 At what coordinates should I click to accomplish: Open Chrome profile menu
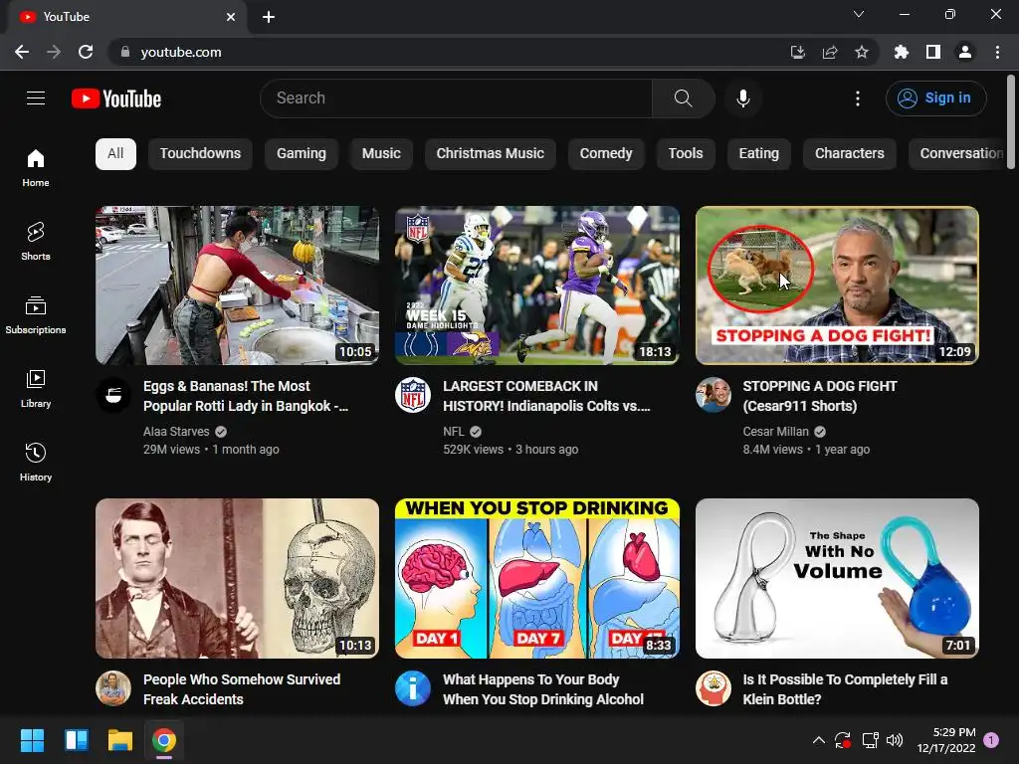[x=965, y=52]
